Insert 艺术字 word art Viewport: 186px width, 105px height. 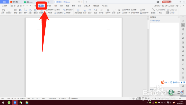108,11
